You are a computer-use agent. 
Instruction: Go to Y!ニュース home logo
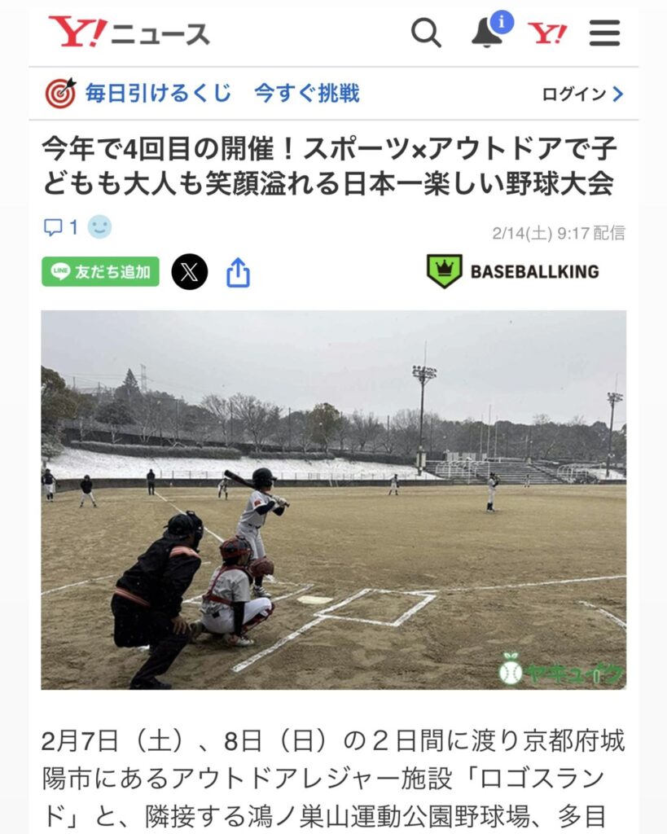[x=129, y=32]
